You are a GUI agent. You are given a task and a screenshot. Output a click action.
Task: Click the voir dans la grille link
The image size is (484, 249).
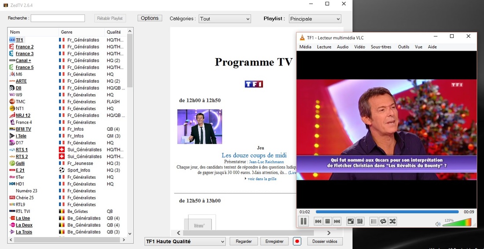click(262, 179)
